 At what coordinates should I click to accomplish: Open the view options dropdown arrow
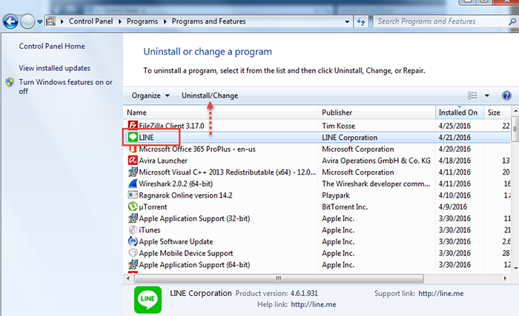click(487, 95)
